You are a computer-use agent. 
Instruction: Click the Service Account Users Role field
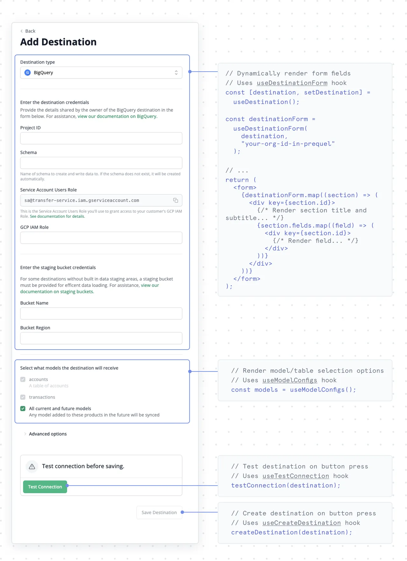pos(101,200)
